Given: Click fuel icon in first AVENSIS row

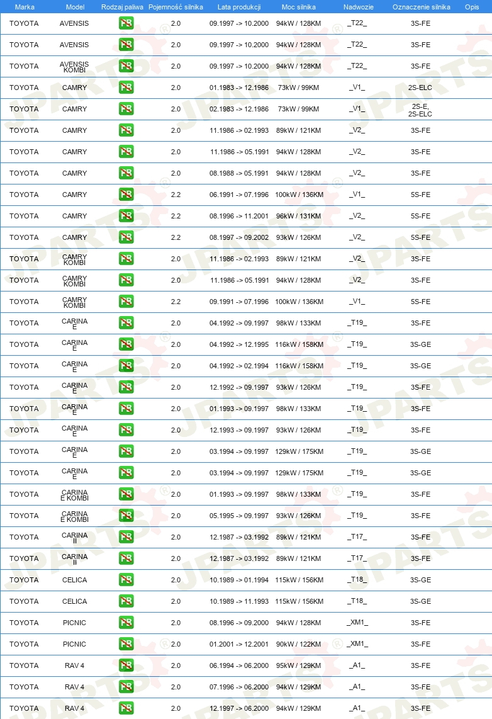Looking at the screenshot, I should [126, 23].
